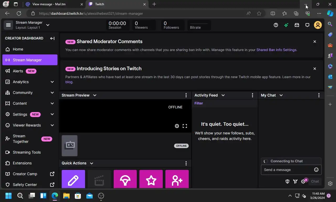Click the Edit Stream Info pencil tile
The height and width of the screenshot is (202, 336).
point(73,179)
